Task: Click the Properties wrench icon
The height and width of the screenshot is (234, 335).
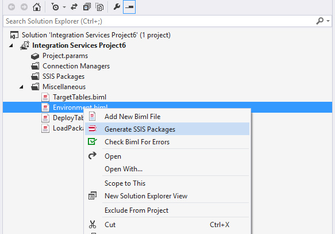Action: click(x=117, y=7)
